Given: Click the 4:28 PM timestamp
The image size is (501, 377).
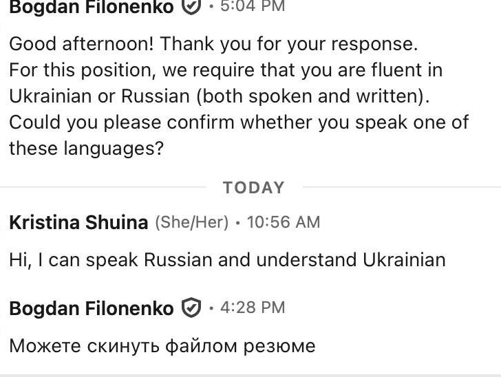Looking at the screenshot, I should (x=252, y=308).
